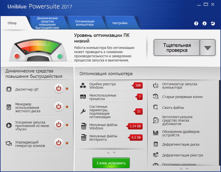Click the PC optimization level gauge

pos(38,50)
